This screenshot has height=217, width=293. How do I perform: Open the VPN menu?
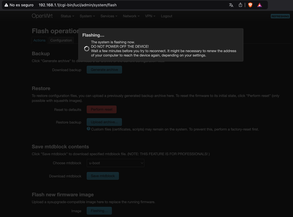point(151,16)
